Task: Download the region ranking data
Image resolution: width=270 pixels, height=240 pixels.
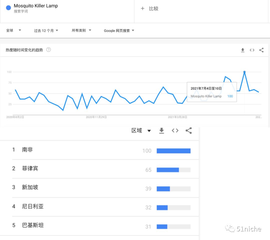Action: [x=161, y=131]
